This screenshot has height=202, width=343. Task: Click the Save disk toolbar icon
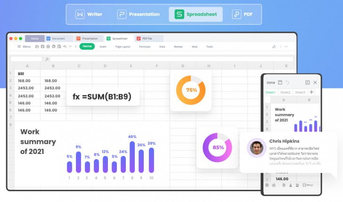(42, 47)
